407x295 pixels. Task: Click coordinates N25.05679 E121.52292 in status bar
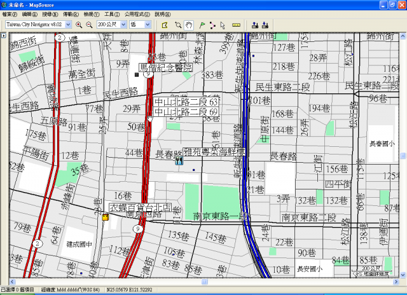pyautogui.click(x=129, y=289)
